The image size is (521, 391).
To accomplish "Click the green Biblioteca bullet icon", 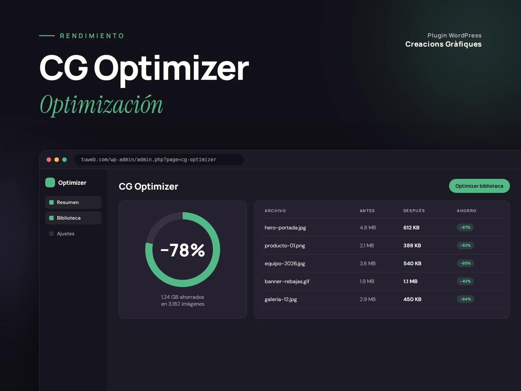I will pos(51,218).
